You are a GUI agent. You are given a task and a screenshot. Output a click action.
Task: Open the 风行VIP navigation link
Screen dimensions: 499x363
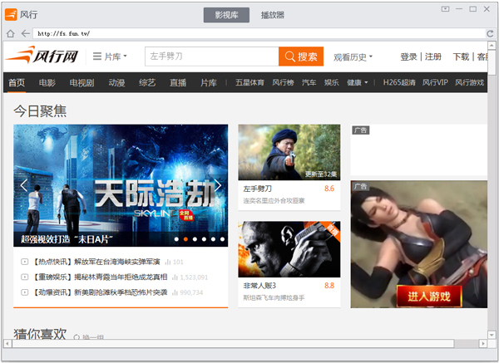(x=435, y=82)
